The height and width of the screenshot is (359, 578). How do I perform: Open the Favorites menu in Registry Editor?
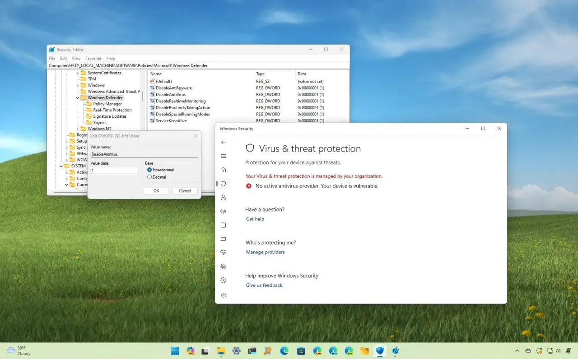[93, 58]
